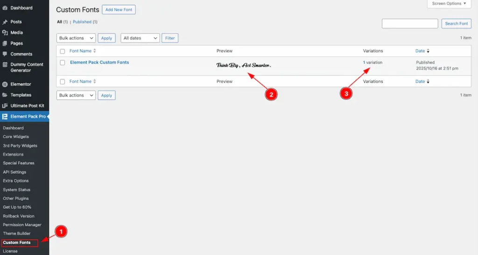Click the Templates folder icon

click(5, 95)
